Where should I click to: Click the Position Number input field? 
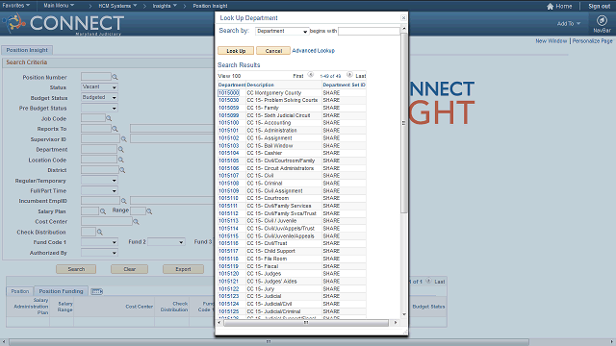coord(96,77)
